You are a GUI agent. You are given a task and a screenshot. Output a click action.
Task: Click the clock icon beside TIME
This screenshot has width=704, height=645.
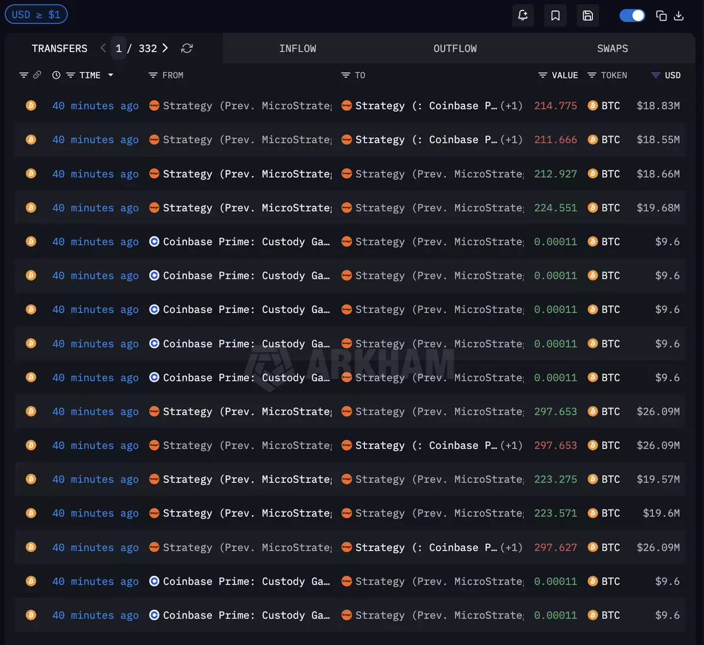coord(56,75)
